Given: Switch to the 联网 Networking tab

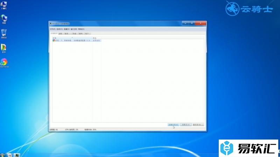Looking at the screenshot, I should [x=81, y=34].
